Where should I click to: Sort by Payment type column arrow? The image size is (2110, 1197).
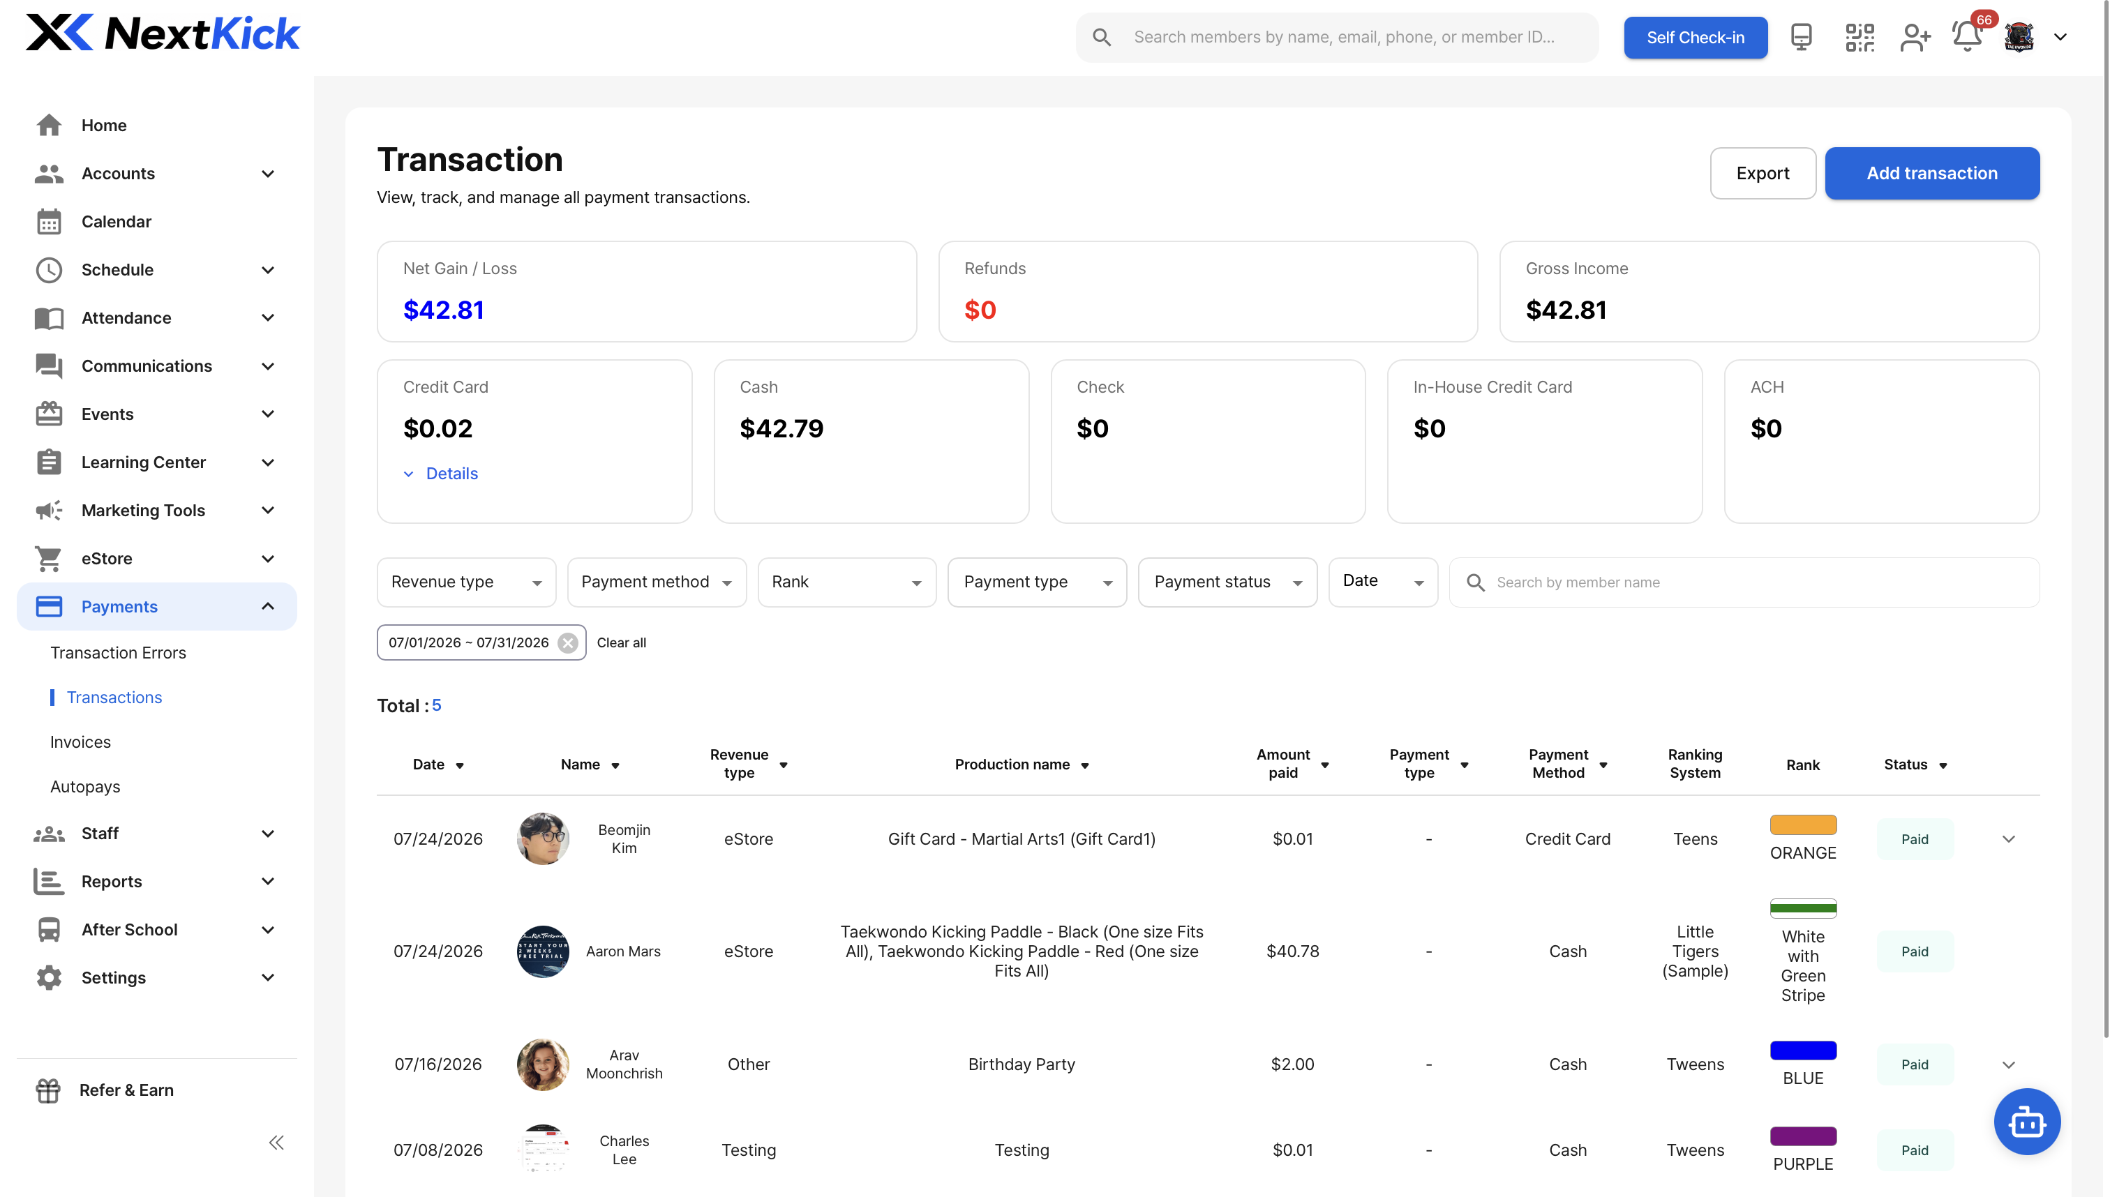tap(1465, 765)
